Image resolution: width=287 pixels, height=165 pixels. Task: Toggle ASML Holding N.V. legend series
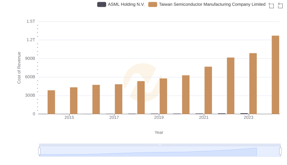[x=121, y=4]
